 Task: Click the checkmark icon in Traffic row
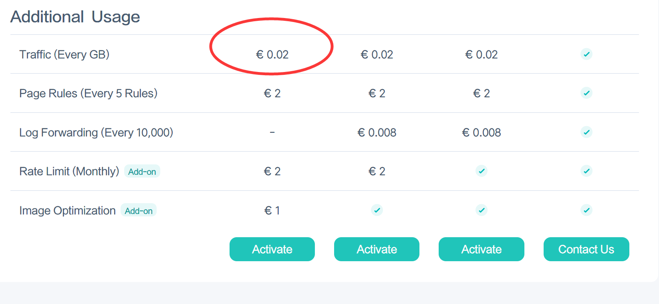click(x=586, y=54)
